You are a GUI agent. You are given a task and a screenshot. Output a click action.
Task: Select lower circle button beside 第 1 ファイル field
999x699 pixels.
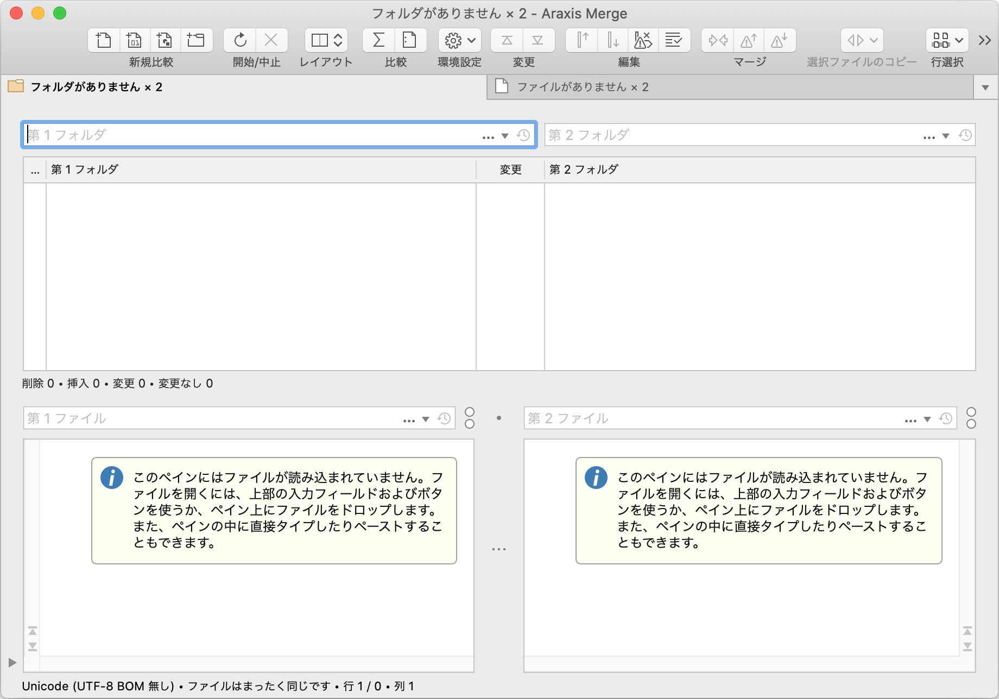470,424
